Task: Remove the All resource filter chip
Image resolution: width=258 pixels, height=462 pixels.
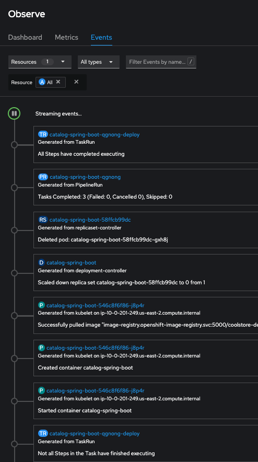Action: pyautogui.click(x=58, y=82)
